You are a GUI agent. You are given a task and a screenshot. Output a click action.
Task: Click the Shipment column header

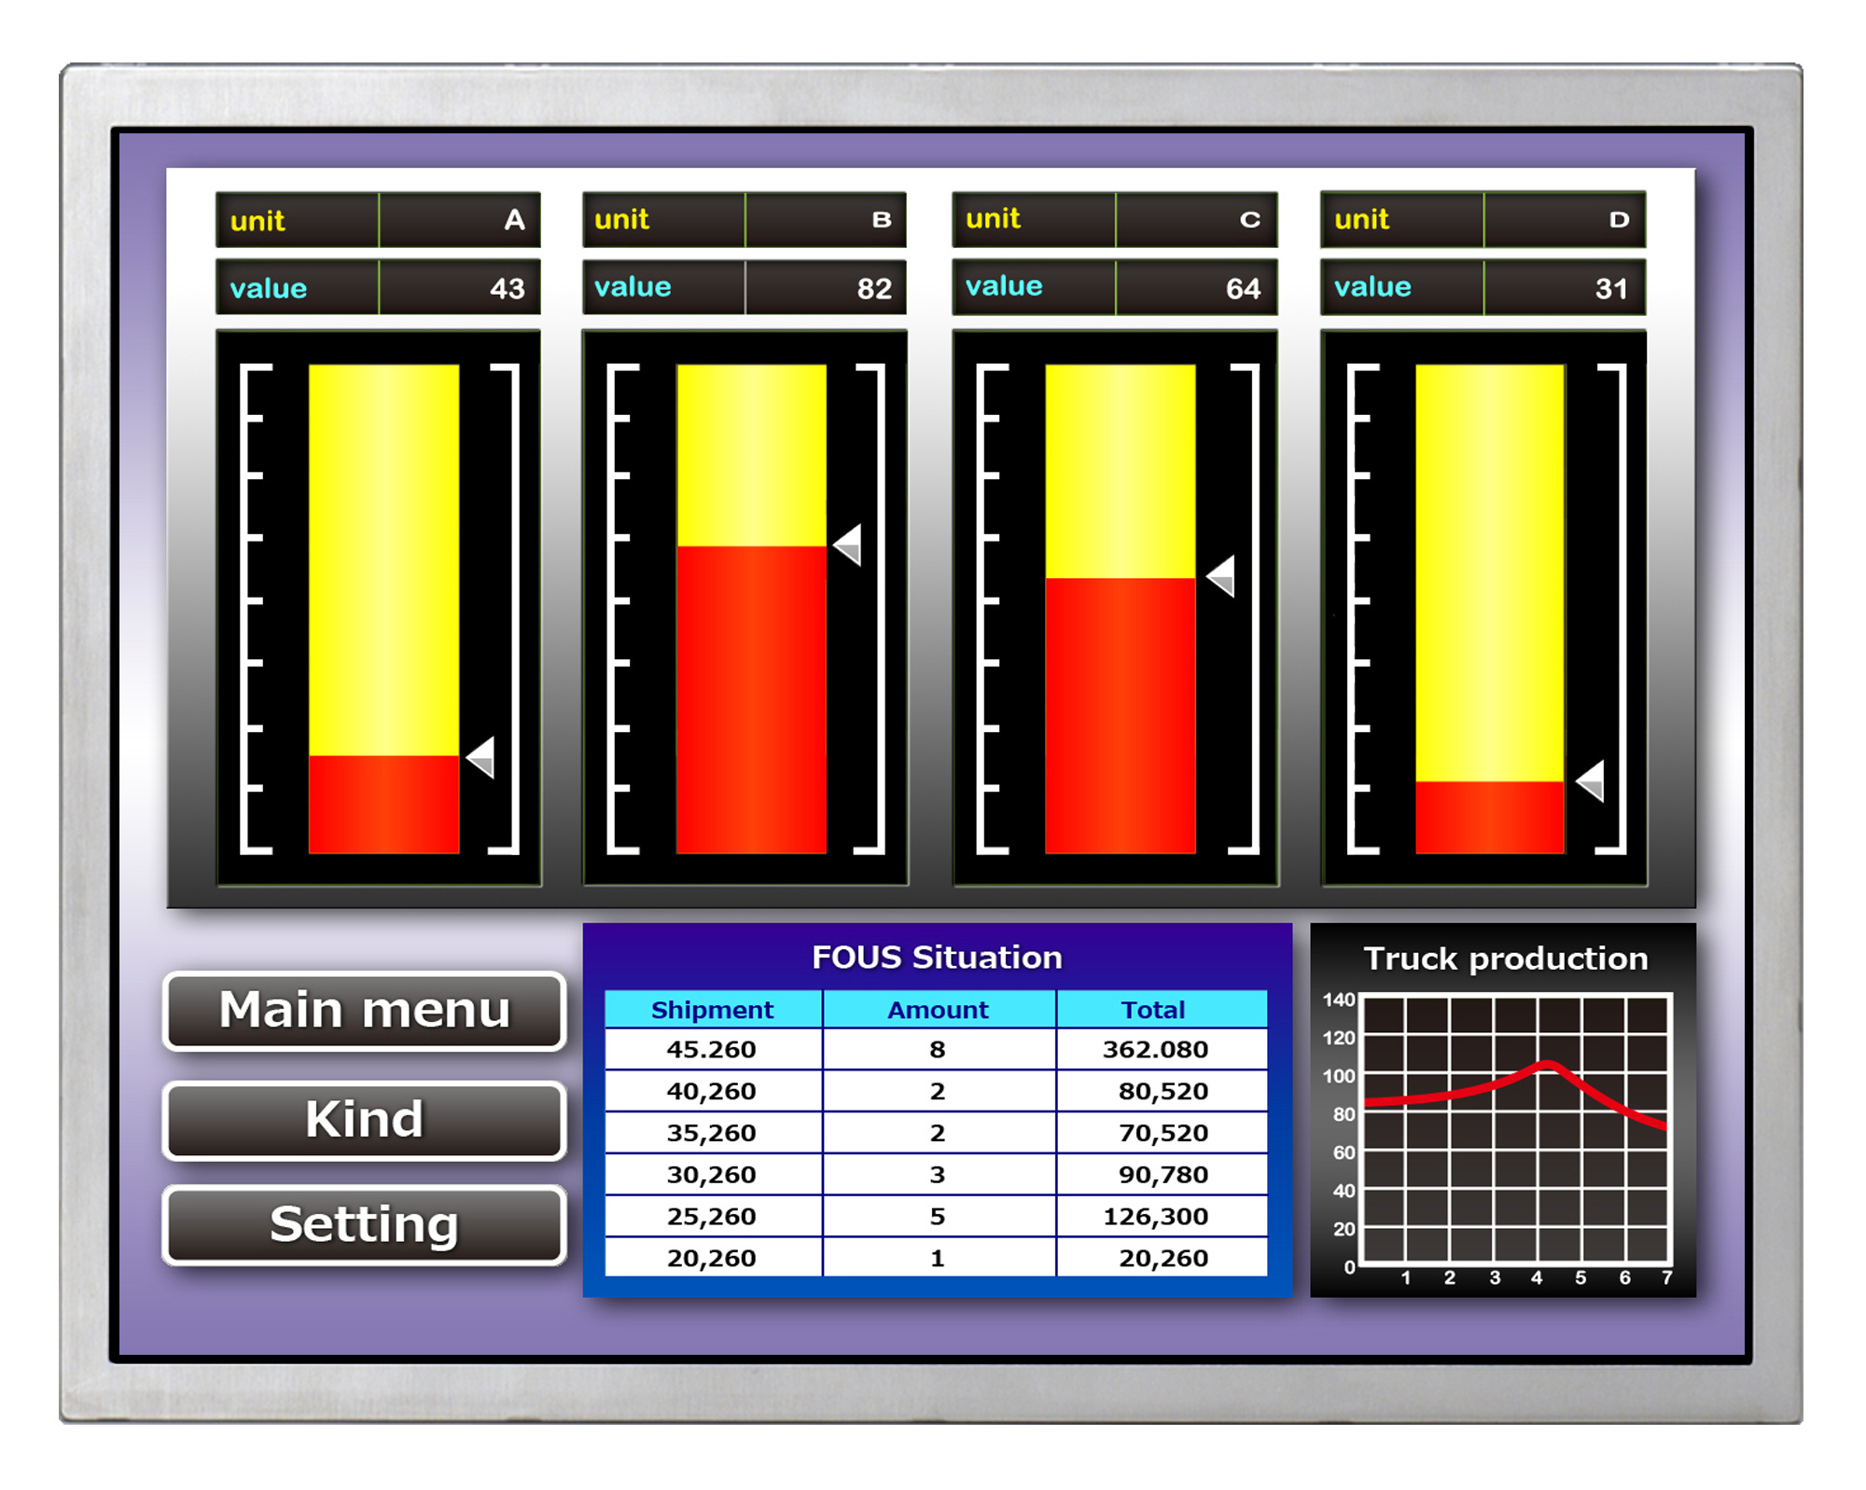pos(712,1010)
